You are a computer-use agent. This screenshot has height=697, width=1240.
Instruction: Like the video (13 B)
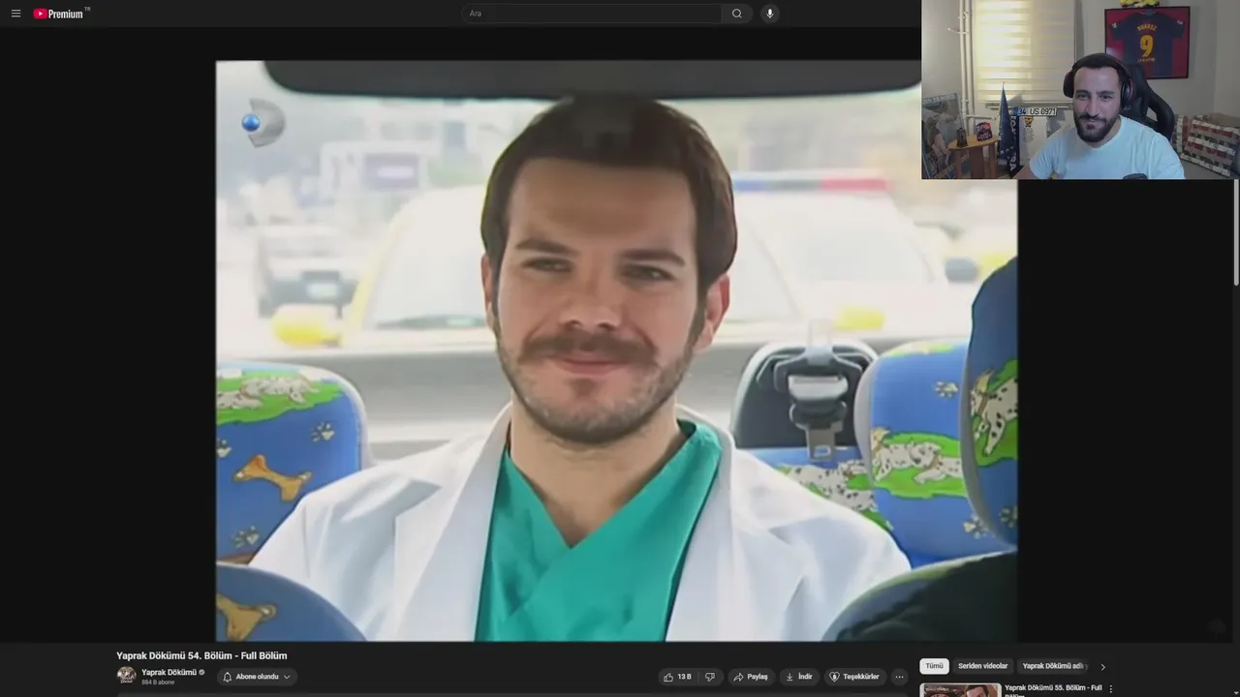click(x=678, y=677)
